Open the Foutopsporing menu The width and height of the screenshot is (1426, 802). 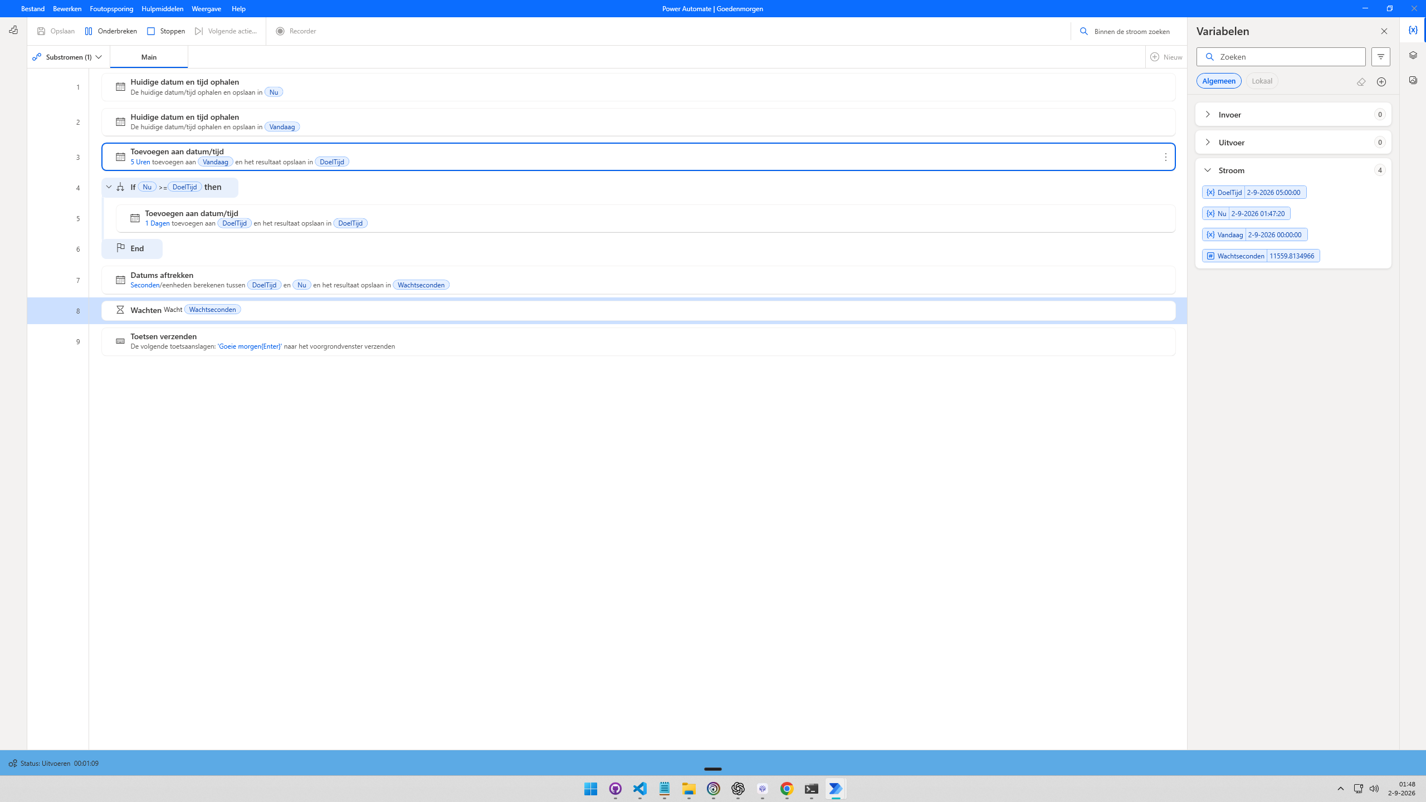click(111, 9)
